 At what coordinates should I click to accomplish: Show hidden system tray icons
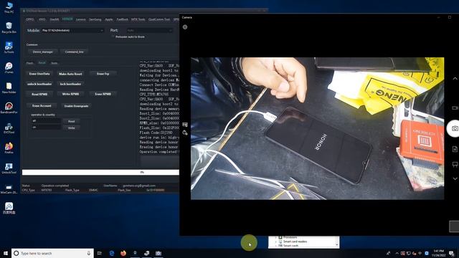point(397,253)
